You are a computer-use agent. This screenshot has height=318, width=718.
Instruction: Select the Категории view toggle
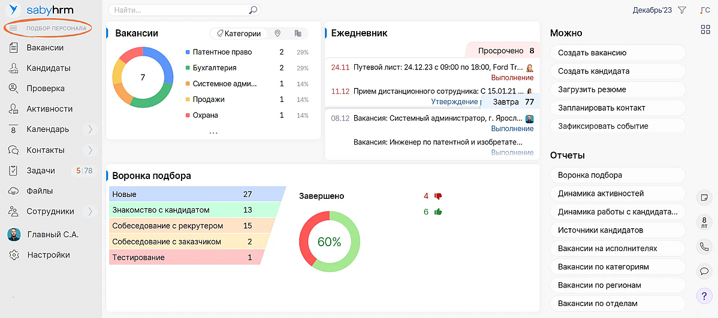click(x=239, y=34)
